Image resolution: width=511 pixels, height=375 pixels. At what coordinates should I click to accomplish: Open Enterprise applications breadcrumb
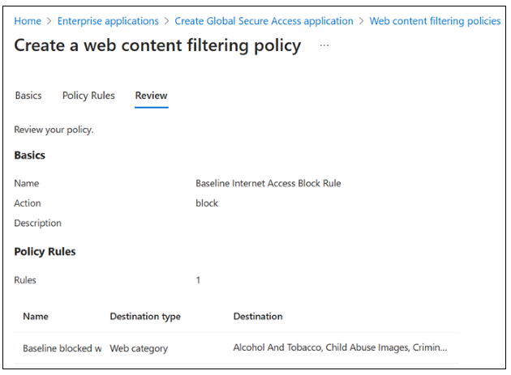pyautogui.click(x=108, y=21)
